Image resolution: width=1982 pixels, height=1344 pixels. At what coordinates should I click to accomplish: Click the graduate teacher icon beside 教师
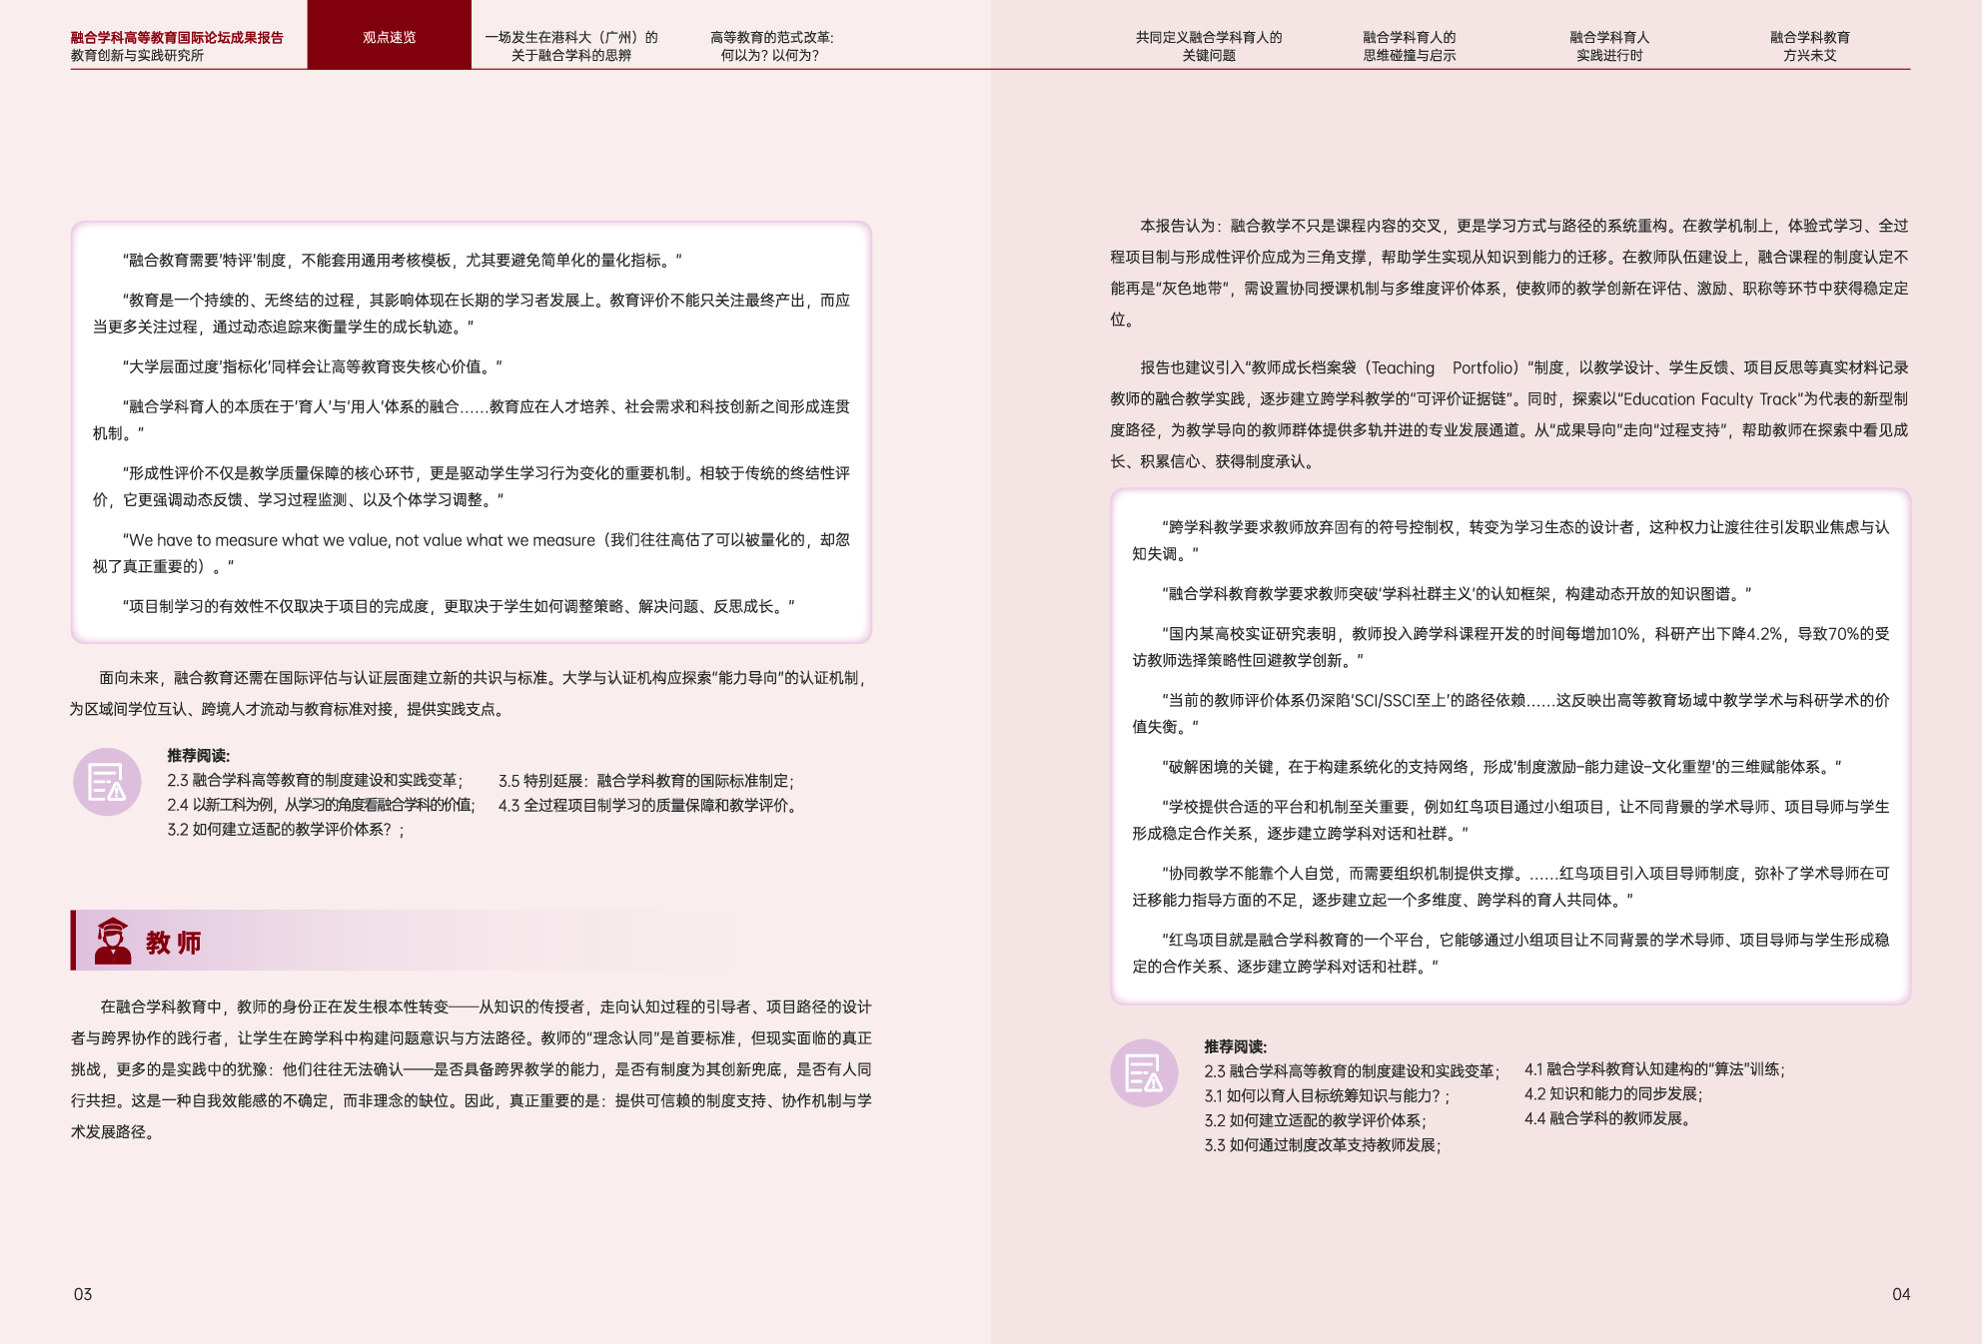tap(112, 941)
